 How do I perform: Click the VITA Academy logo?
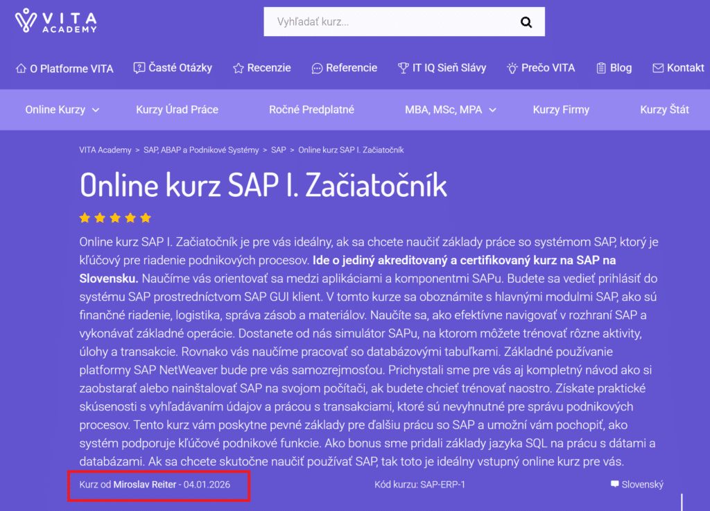pyautogui.click(x=56, y=21)
